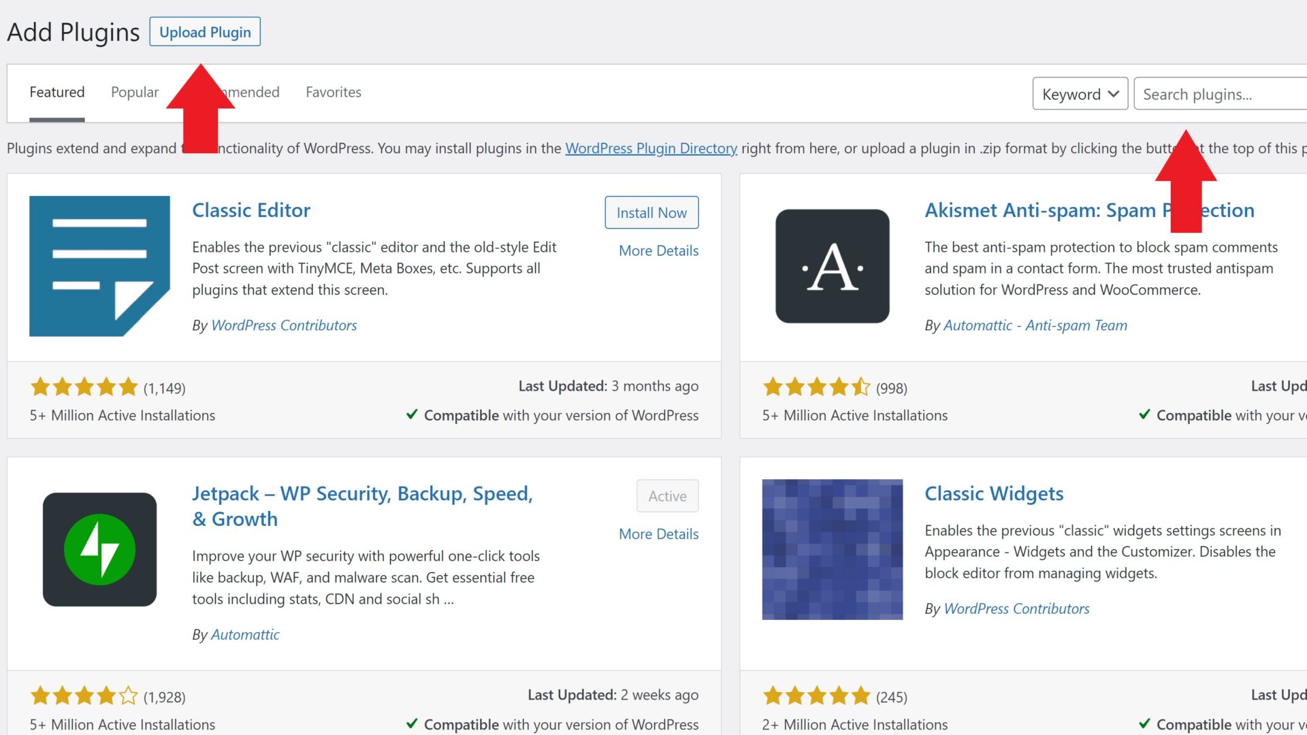This screenshot has width=1307, height=735.
Task: Open the Favorites tab
Action: (x=334, y=93)
